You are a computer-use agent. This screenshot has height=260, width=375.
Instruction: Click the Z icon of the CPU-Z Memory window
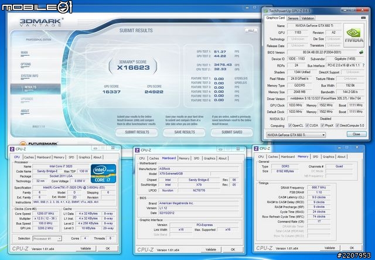(256, 148)
